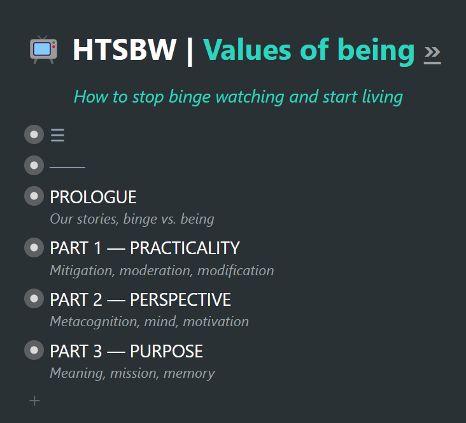The height and width of the screenshot is (423, 466).
Task: Expand the PART 1 — PRACTICALITY bullet
Action: click(34, 247)
